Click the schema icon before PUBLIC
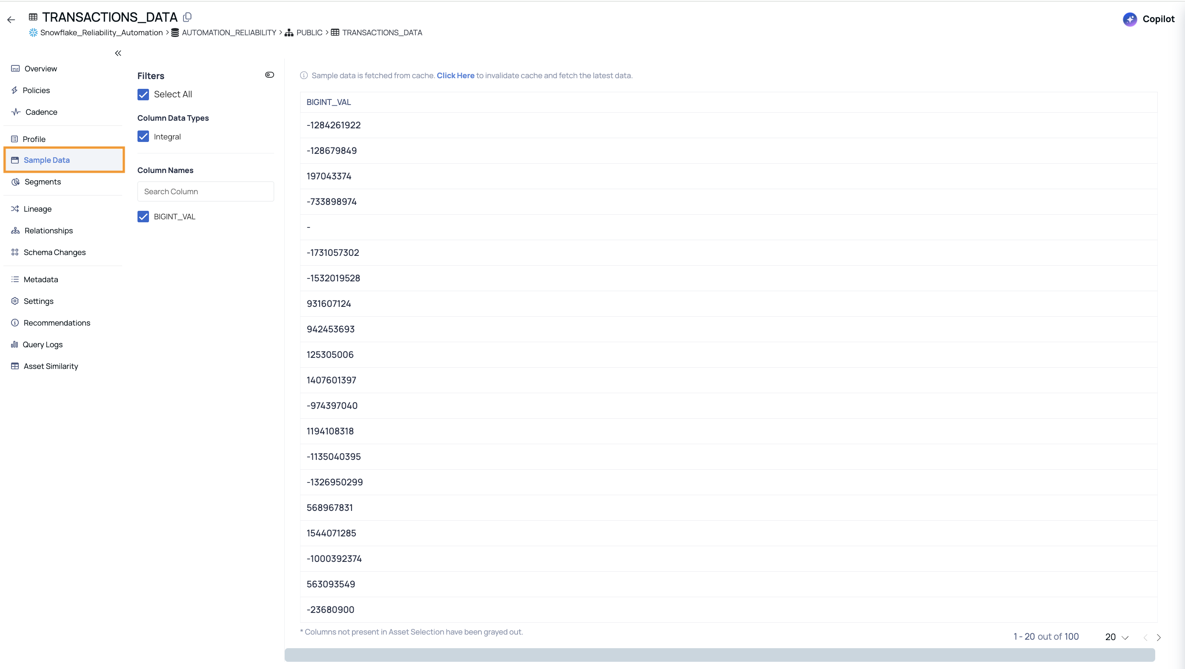 pos(289,32)
